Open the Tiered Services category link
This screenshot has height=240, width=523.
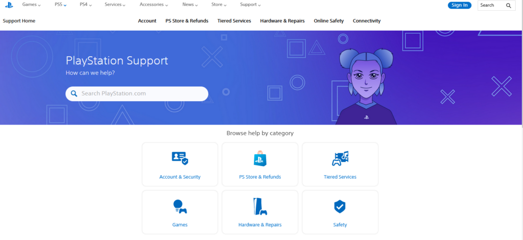[340, 177]
